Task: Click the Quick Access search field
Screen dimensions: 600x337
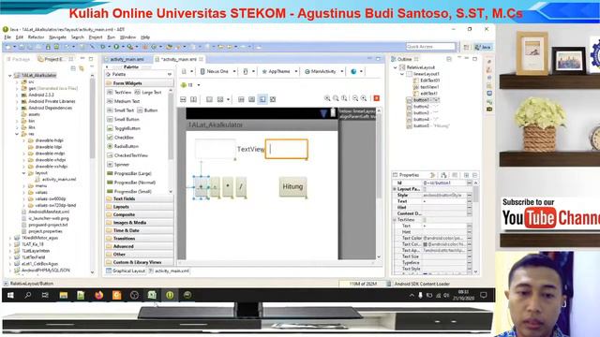Action: [x=430, y=47]
